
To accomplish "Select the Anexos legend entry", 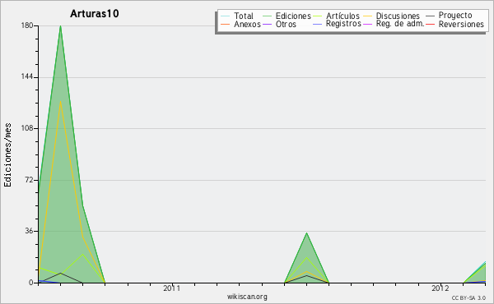I will coord(241,24).
